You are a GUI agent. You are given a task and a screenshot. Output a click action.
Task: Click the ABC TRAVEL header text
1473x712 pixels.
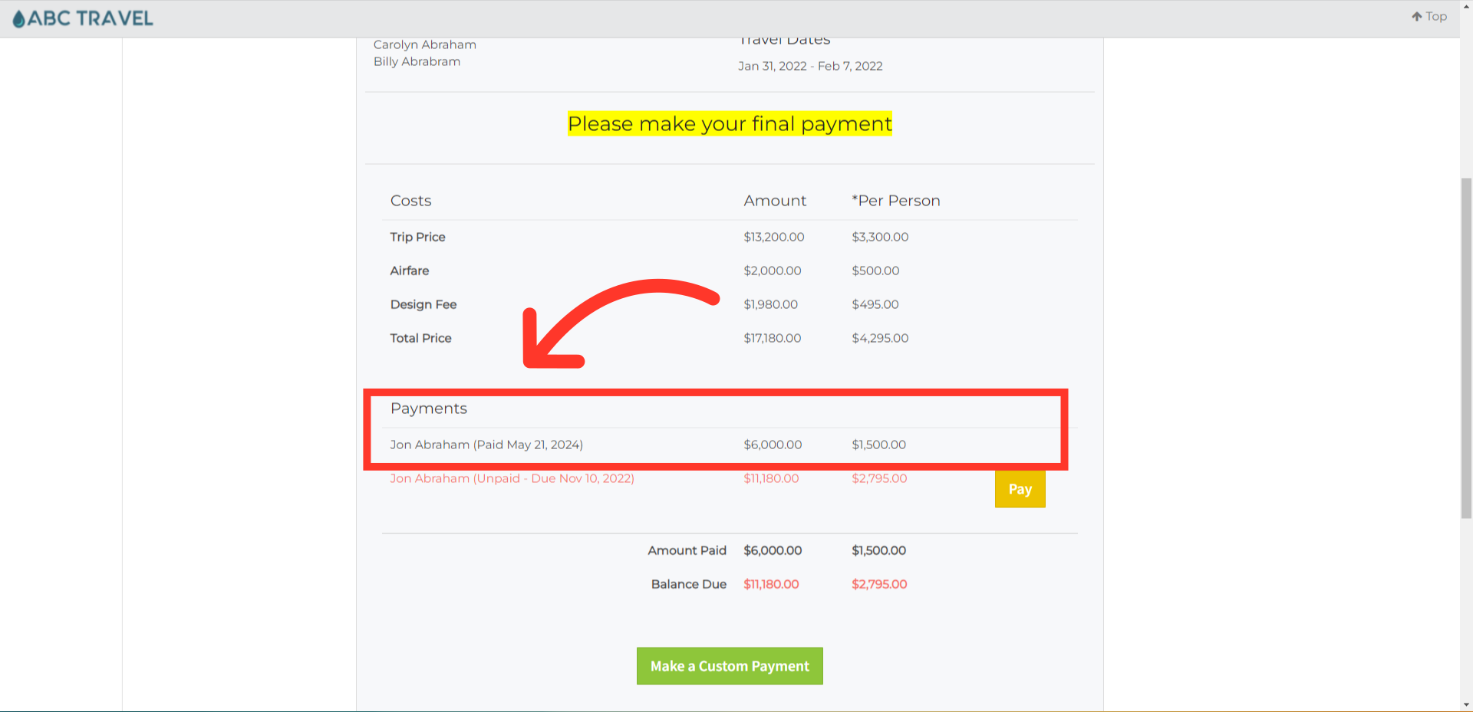tap(90, 18)
